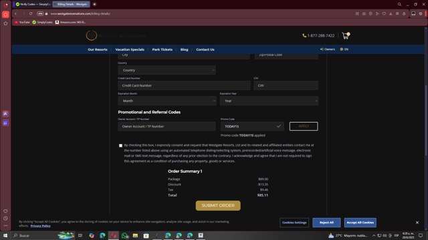Open the easy setup menu icon
The height and width of the screenshot is (240, 428).
tap(397, 13)
